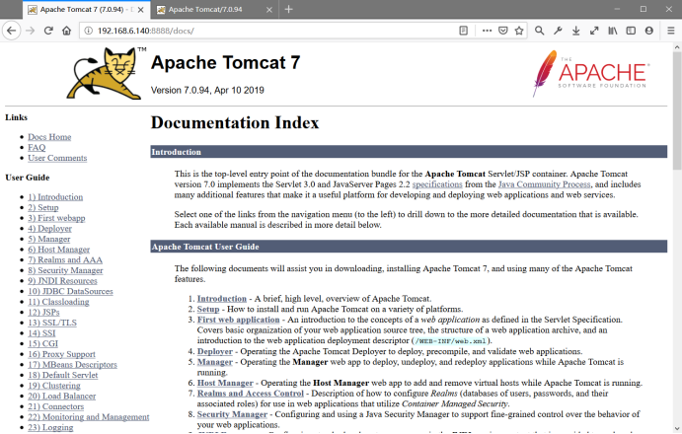The image size is (682, 434).
Task: Open the FAQ sidebar link
Action: 37,147
